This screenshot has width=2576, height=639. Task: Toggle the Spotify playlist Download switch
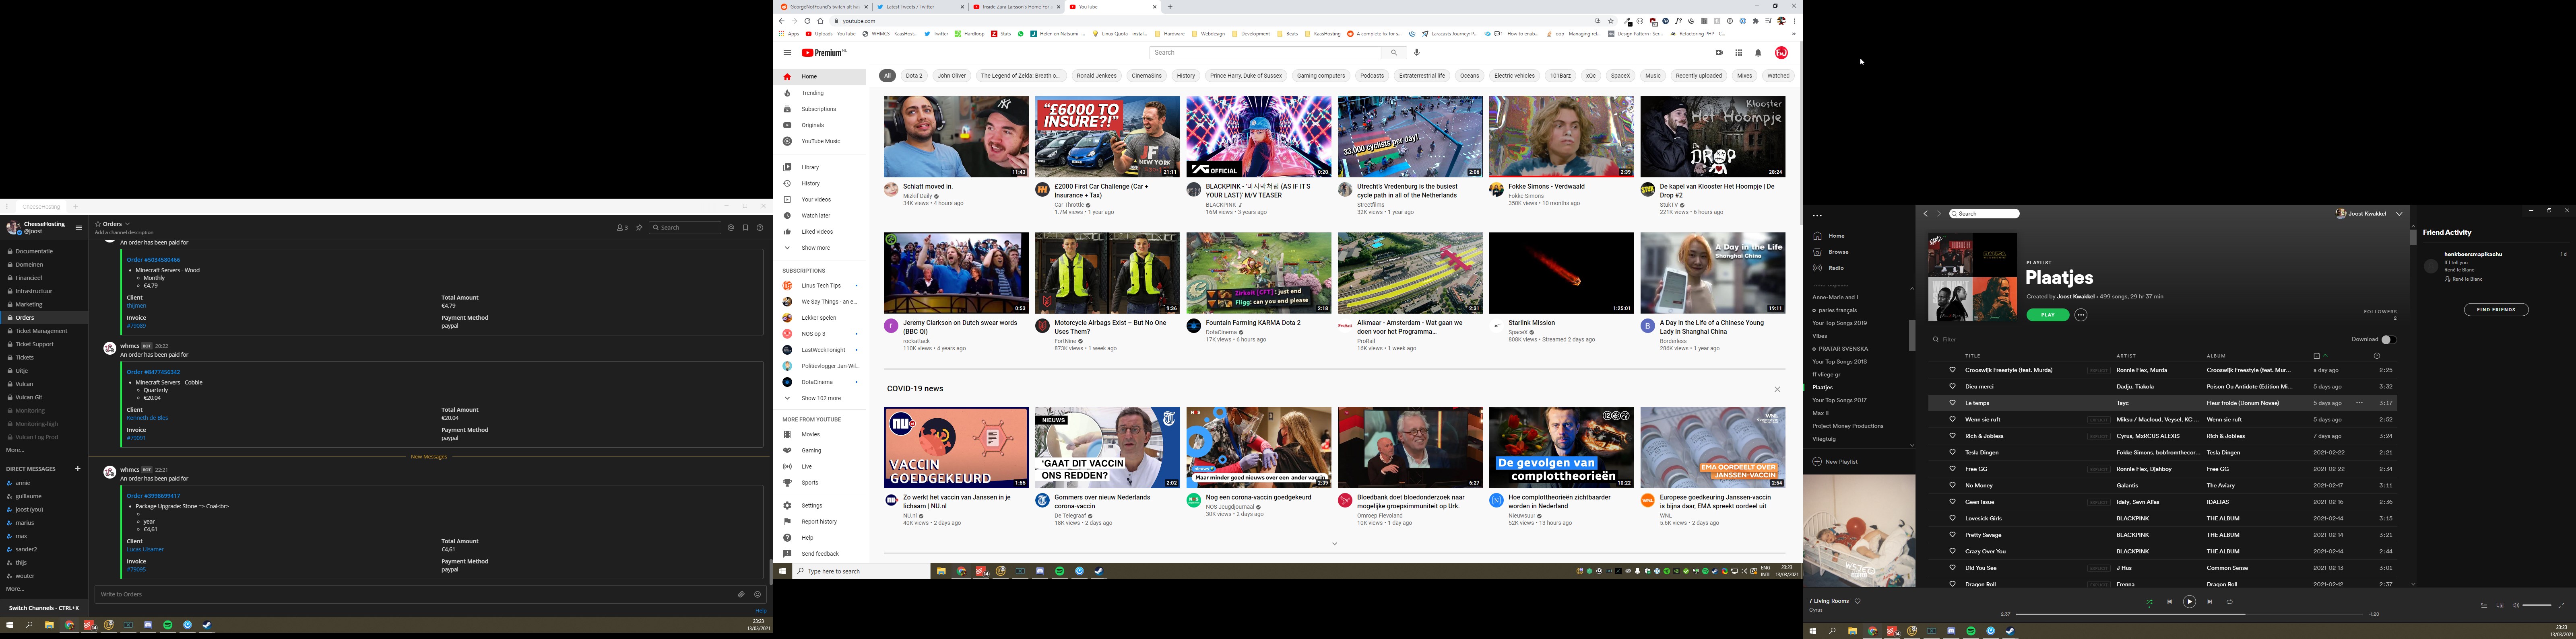(2388, 339)
